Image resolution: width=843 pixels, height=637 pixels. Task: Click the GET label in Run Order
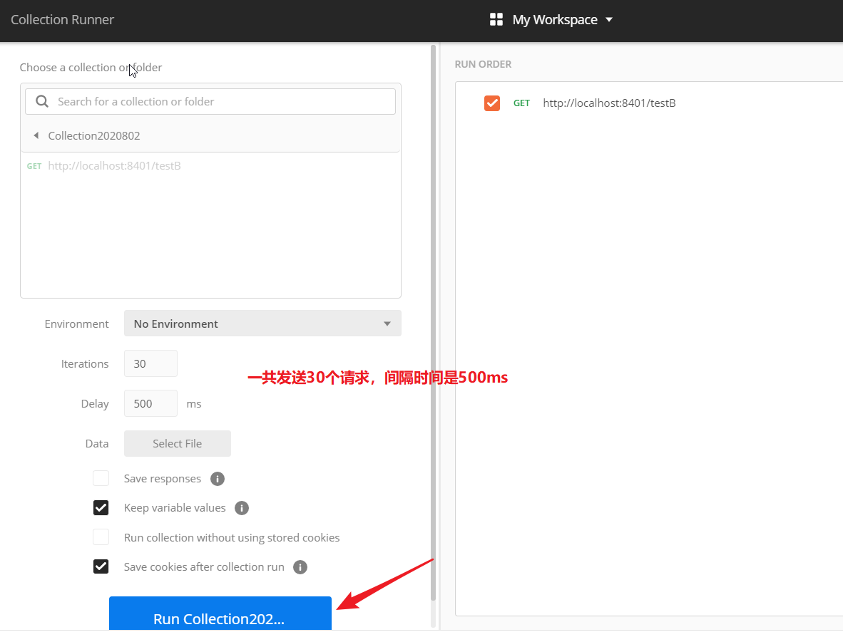[521, 103]
